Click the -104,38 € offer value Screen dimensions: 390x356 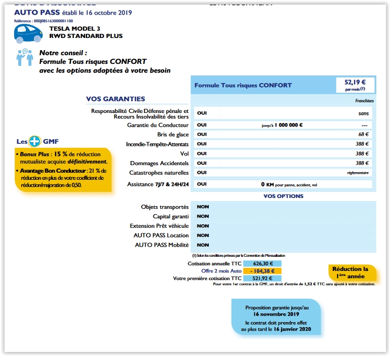[x=262, y=271]
